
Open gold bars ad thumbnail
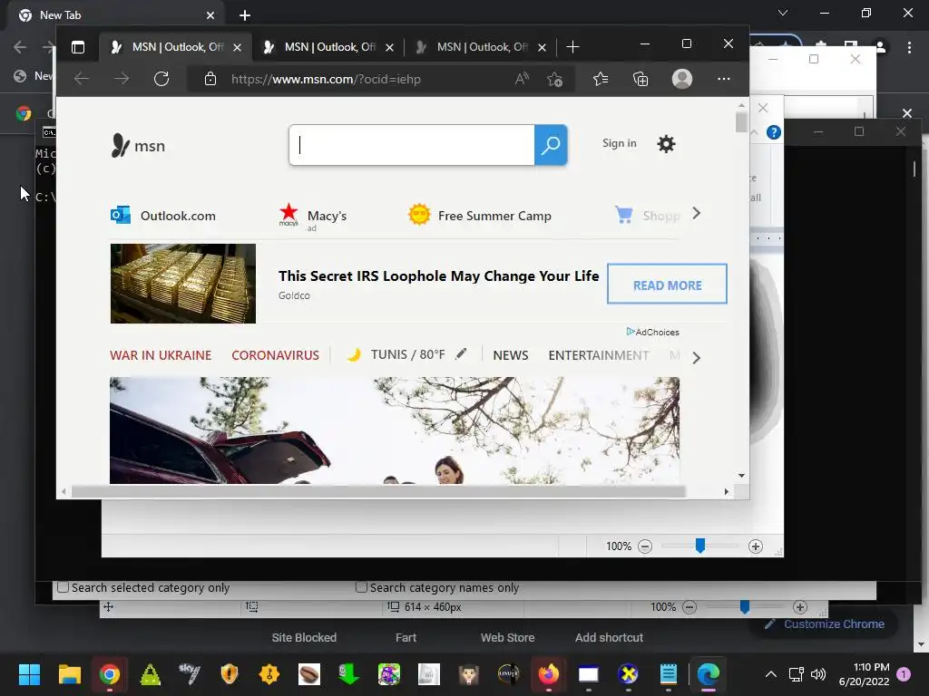183,284
